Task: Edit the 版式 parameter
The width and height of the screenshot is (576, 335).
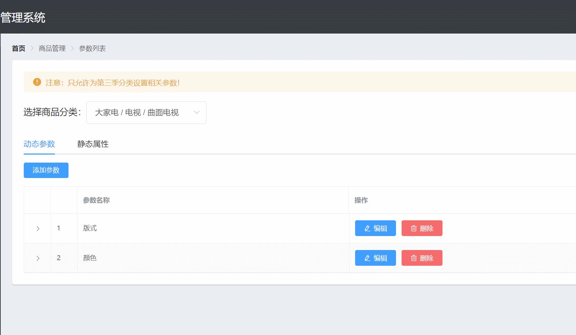Action: tap(375, 228)
